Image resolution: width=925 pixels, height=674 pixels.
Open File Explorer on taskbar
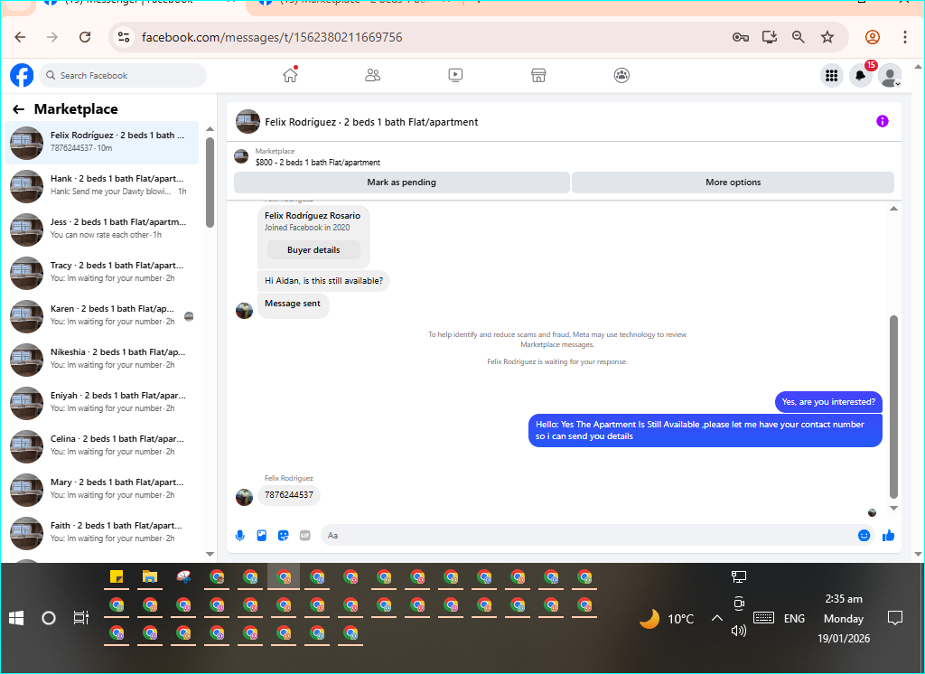[x=150, y=576]
